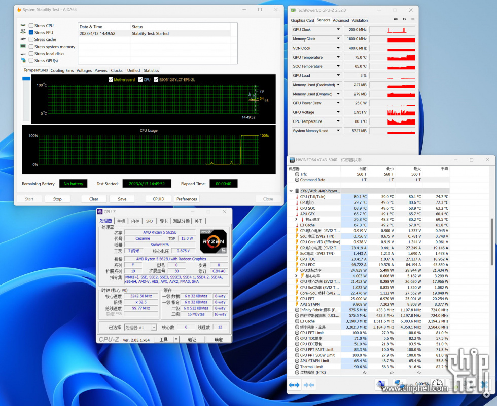Open the CPU-Z 工具 dropdown arrow

(x=176, y=339)
